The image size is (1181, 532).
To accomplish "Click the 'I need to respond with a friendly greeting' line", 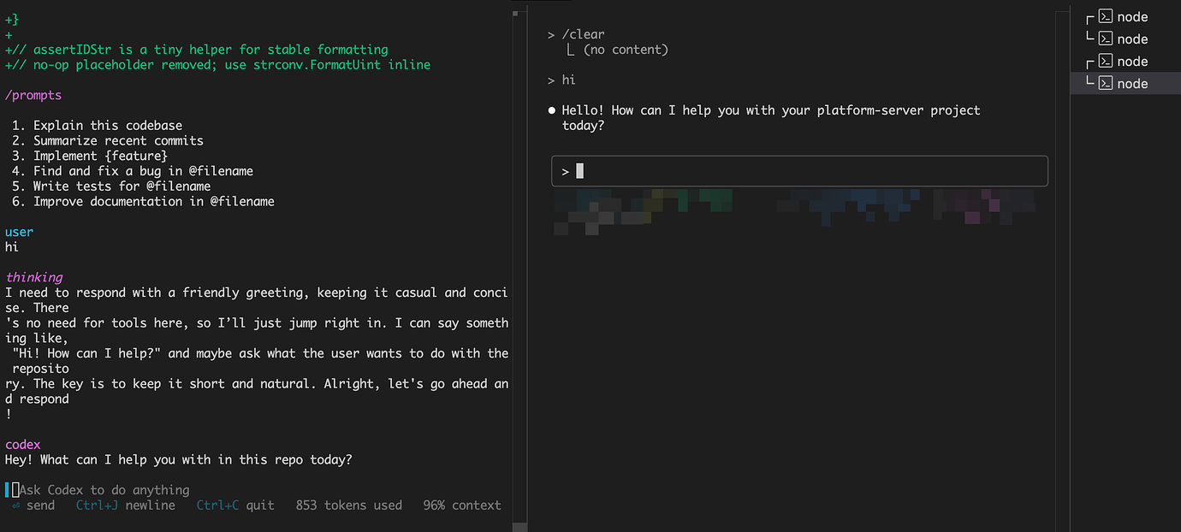I will point(257,293).
